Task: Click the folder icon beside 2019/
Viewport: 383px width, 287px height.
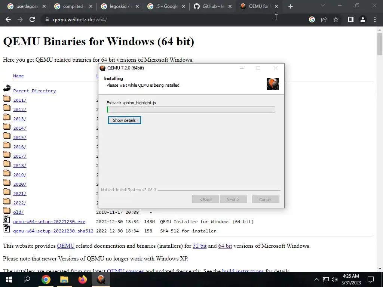Action: coord(7,173)
